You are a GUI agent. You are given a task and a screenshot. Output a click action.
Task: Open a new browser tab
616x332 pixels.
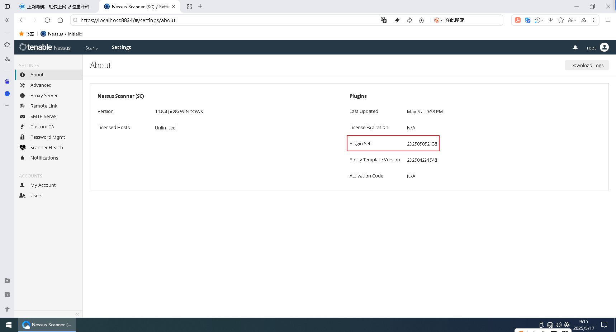[x=200, y=6]
